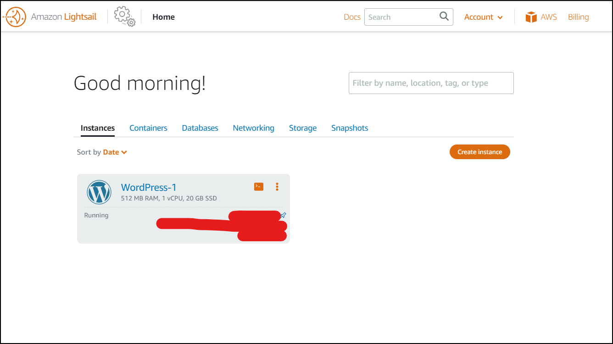This screenshot has width=613, height=344.
Task: Open the settings gears icon
Action: [125, 17]
